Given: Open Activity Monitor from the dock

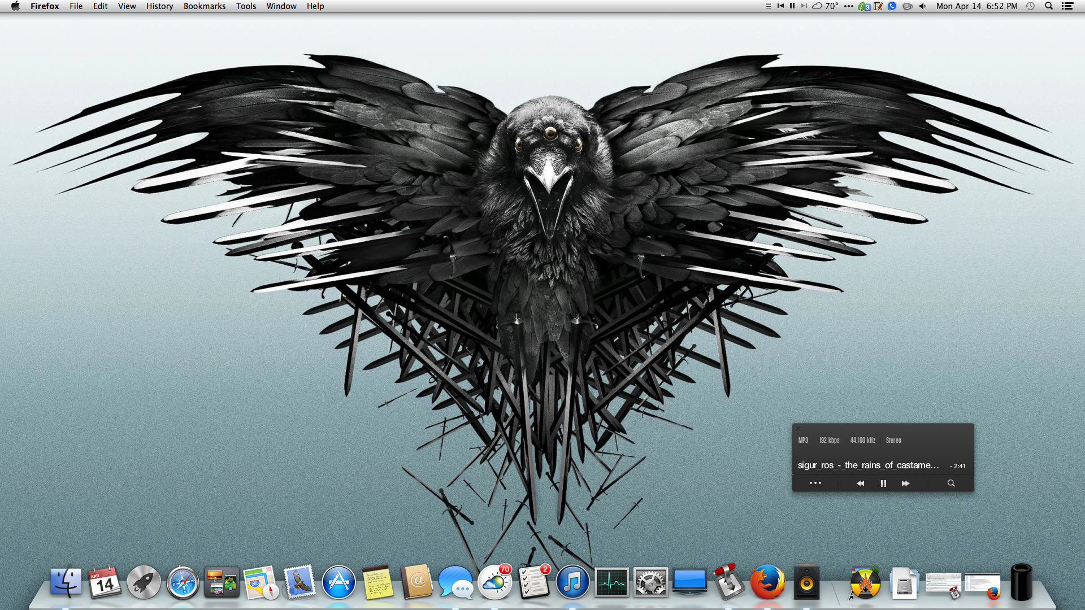Looking at the screenshot, I should pos(611,582).
